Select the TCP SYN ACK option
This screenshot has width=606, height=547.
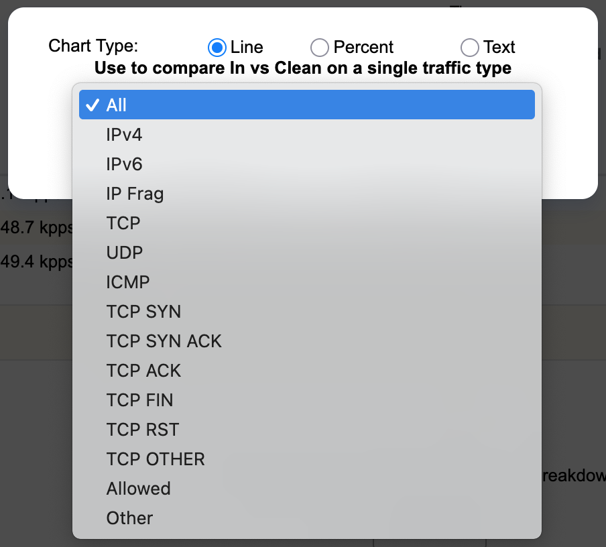point(307,341)
